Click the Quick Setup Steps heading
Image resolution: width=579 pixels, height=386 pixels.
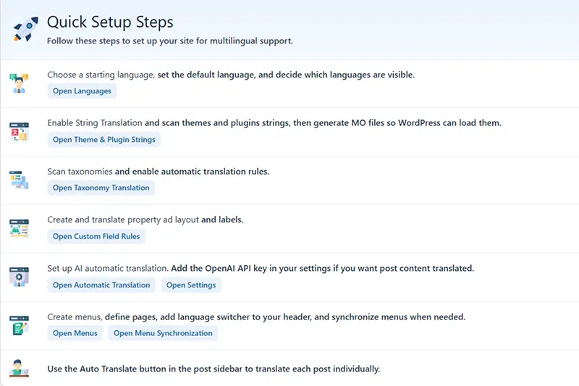110,22
